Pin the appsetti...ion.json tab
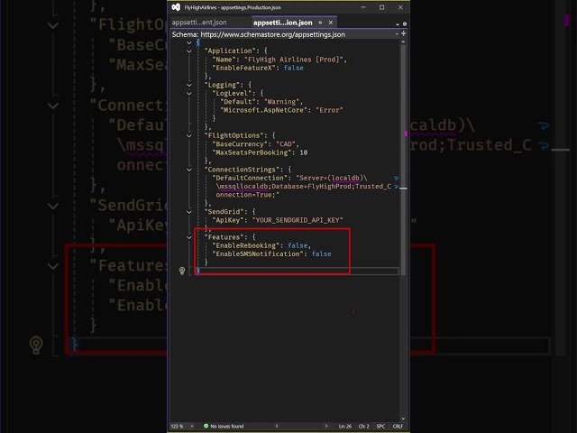This screenshot has width=577, height=433. pyautogui.click(x=320, y=23)
